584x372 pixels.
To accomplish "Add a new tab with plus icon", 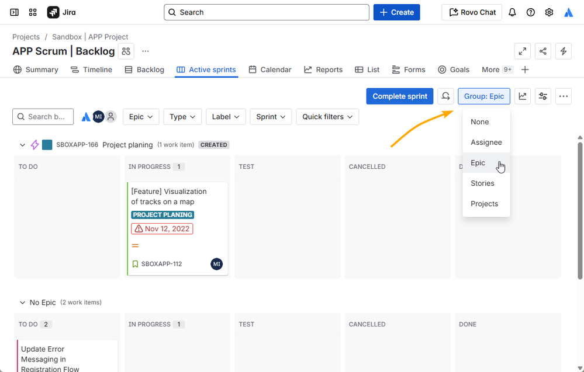I will coord(525,69).
